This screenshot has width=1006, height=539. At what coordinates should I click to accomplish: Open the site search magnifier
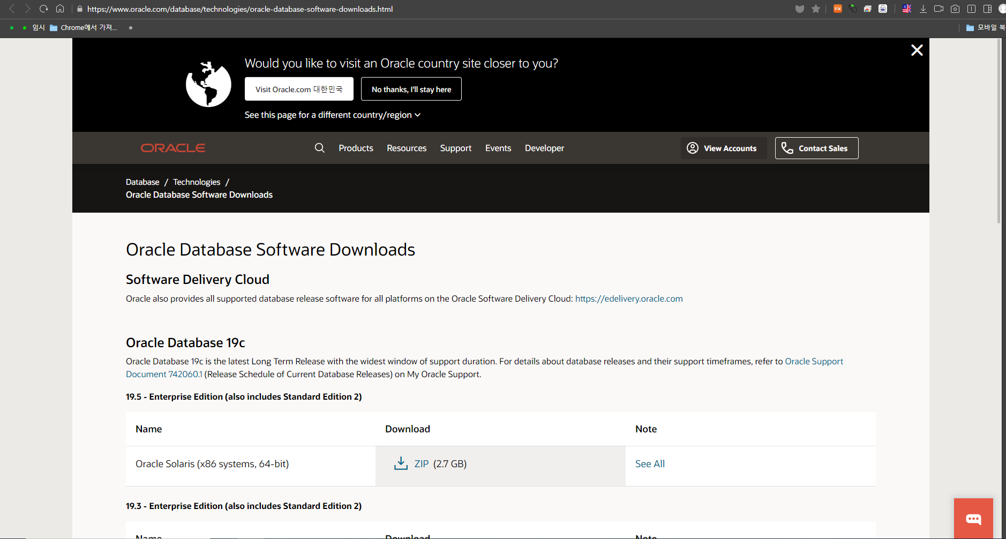pyautogui.click(x=320, y=148)
